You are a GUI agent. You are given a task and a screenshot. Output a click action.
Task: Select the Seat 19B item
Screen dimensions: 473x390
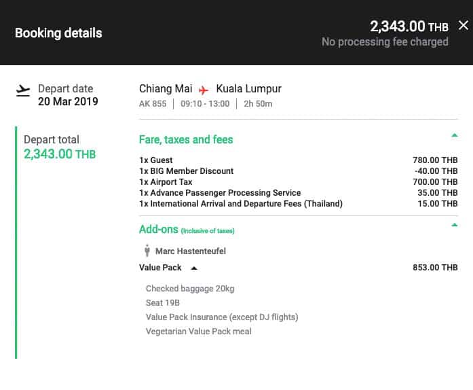pos(163,303)
